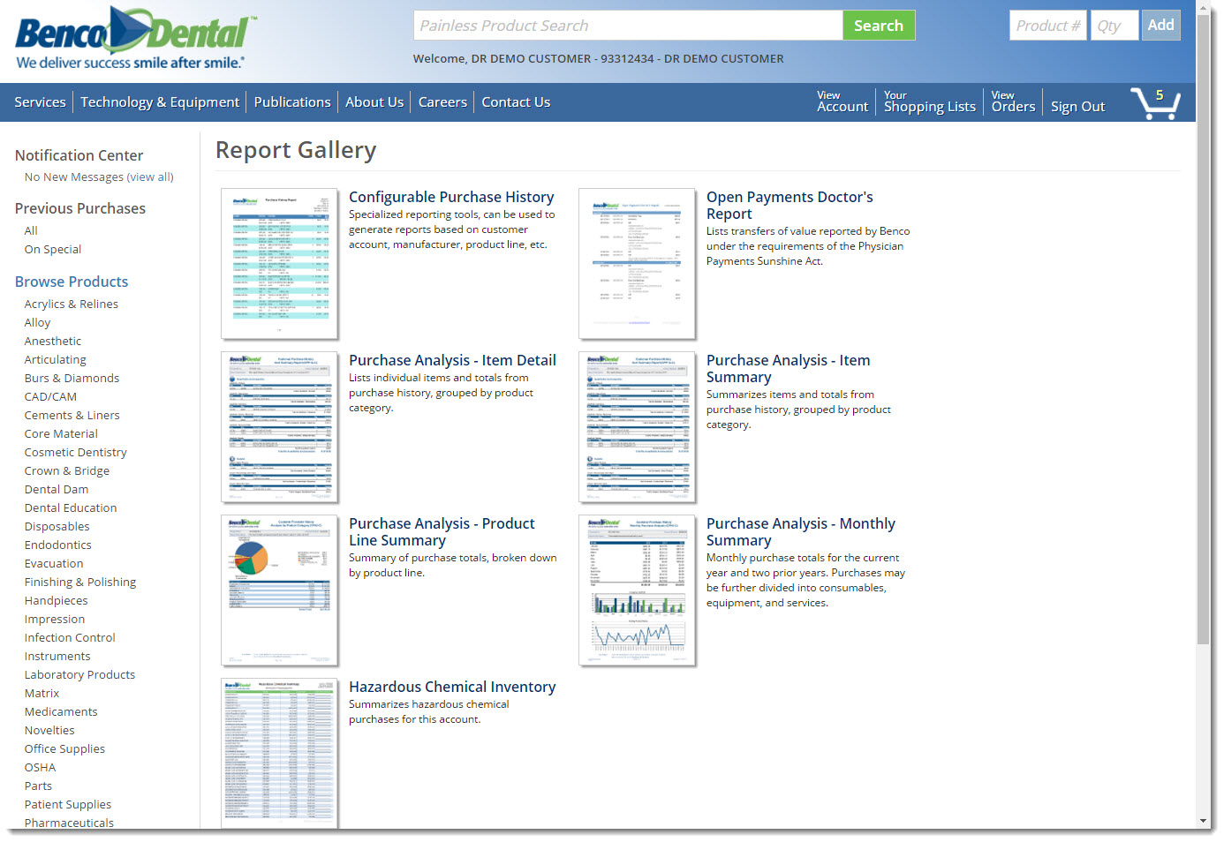The image size is (1224, 842).
Task: Open Technology & Equipment menu
Action: pyautogui.click(x=160, y=102)
